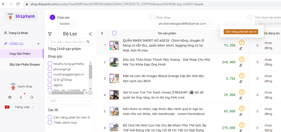Screen dimensions: 281x132
Task: Click the logout icon in sidebar
Action: pyautogui.click(x=32, y=97)
